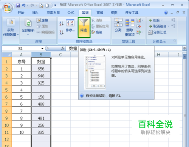189x147 pixels.
Task: Switch to the 审阅 tab
Action: pyautogui.click(x=100, y=13)
